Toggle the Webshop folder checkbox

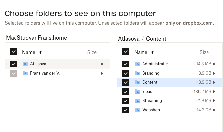[x=125, y=110]
